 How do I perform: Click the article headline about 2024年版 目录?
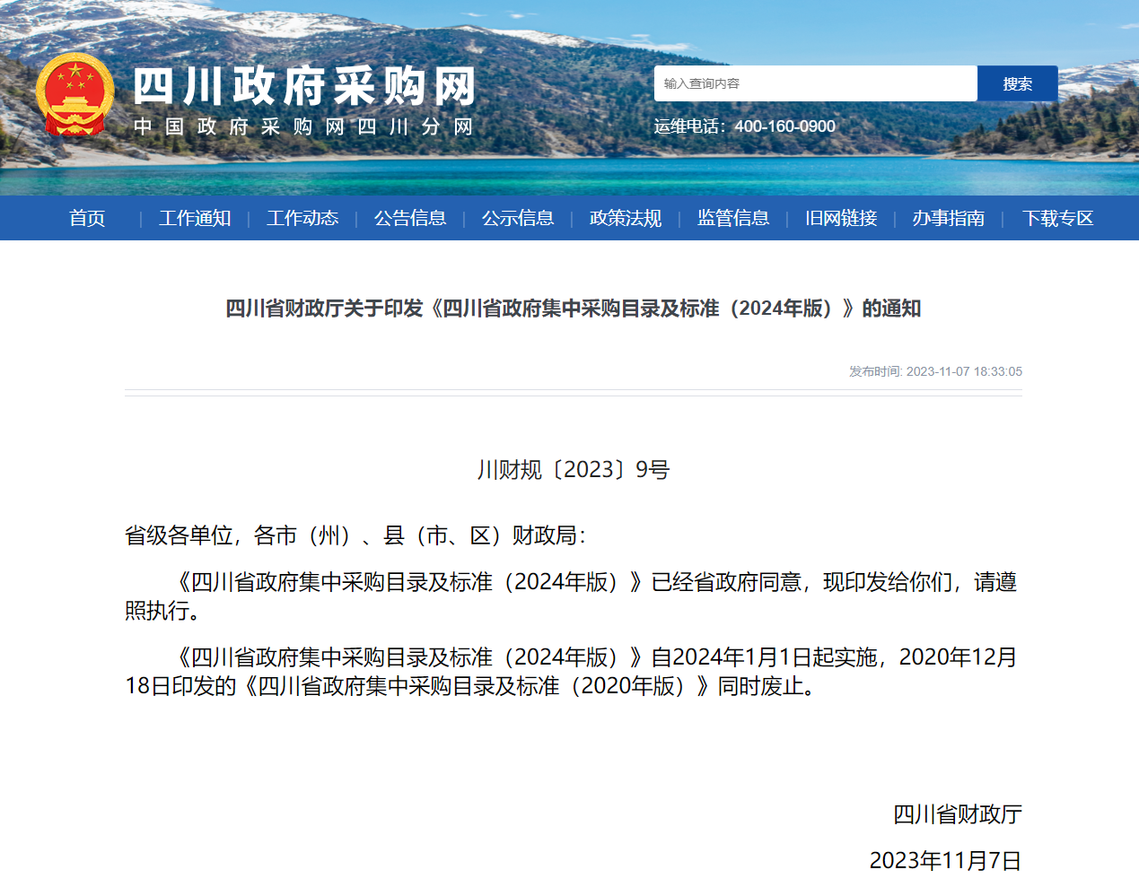pyautogui.click(x=573, y=309)
